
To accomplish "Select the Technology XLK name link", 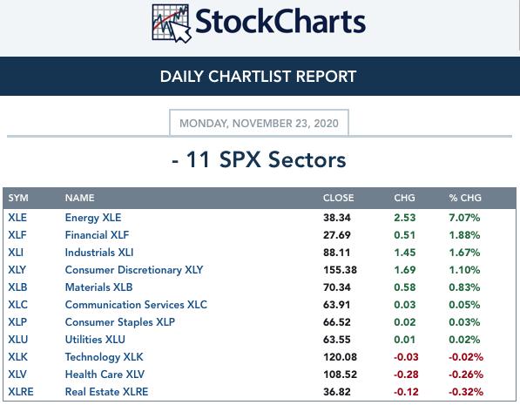I will point(105,357).
